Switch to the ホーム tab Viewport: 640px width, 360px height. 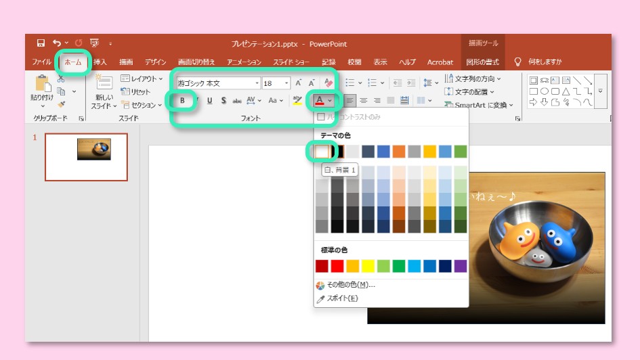click(73, 62)
